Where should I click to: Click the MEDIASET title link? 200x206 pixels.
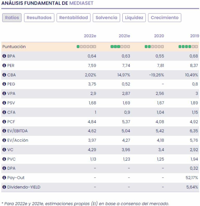(81, 3)
